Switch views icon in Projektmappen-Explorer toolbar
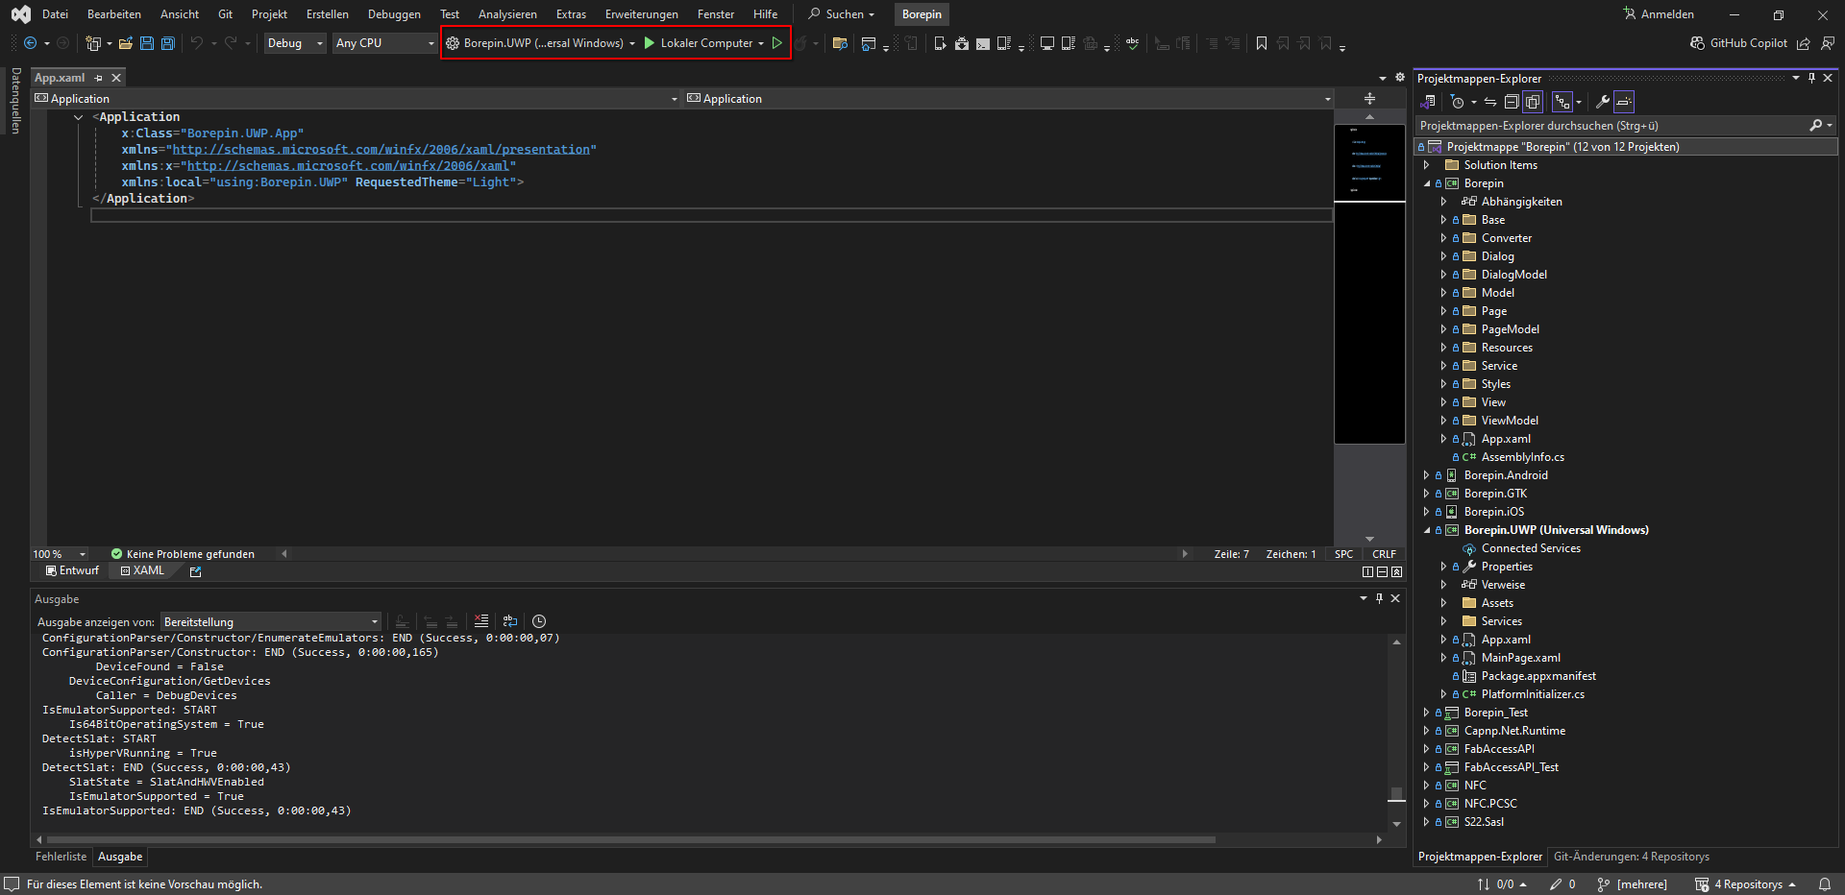The height and width of the screenshot is (895, 1845). [x=1428, y=102]
